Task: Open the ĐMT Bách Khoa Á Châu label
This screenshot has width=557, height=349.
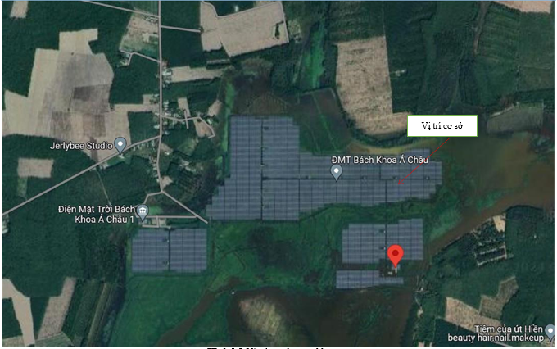Action: point(380,160)
